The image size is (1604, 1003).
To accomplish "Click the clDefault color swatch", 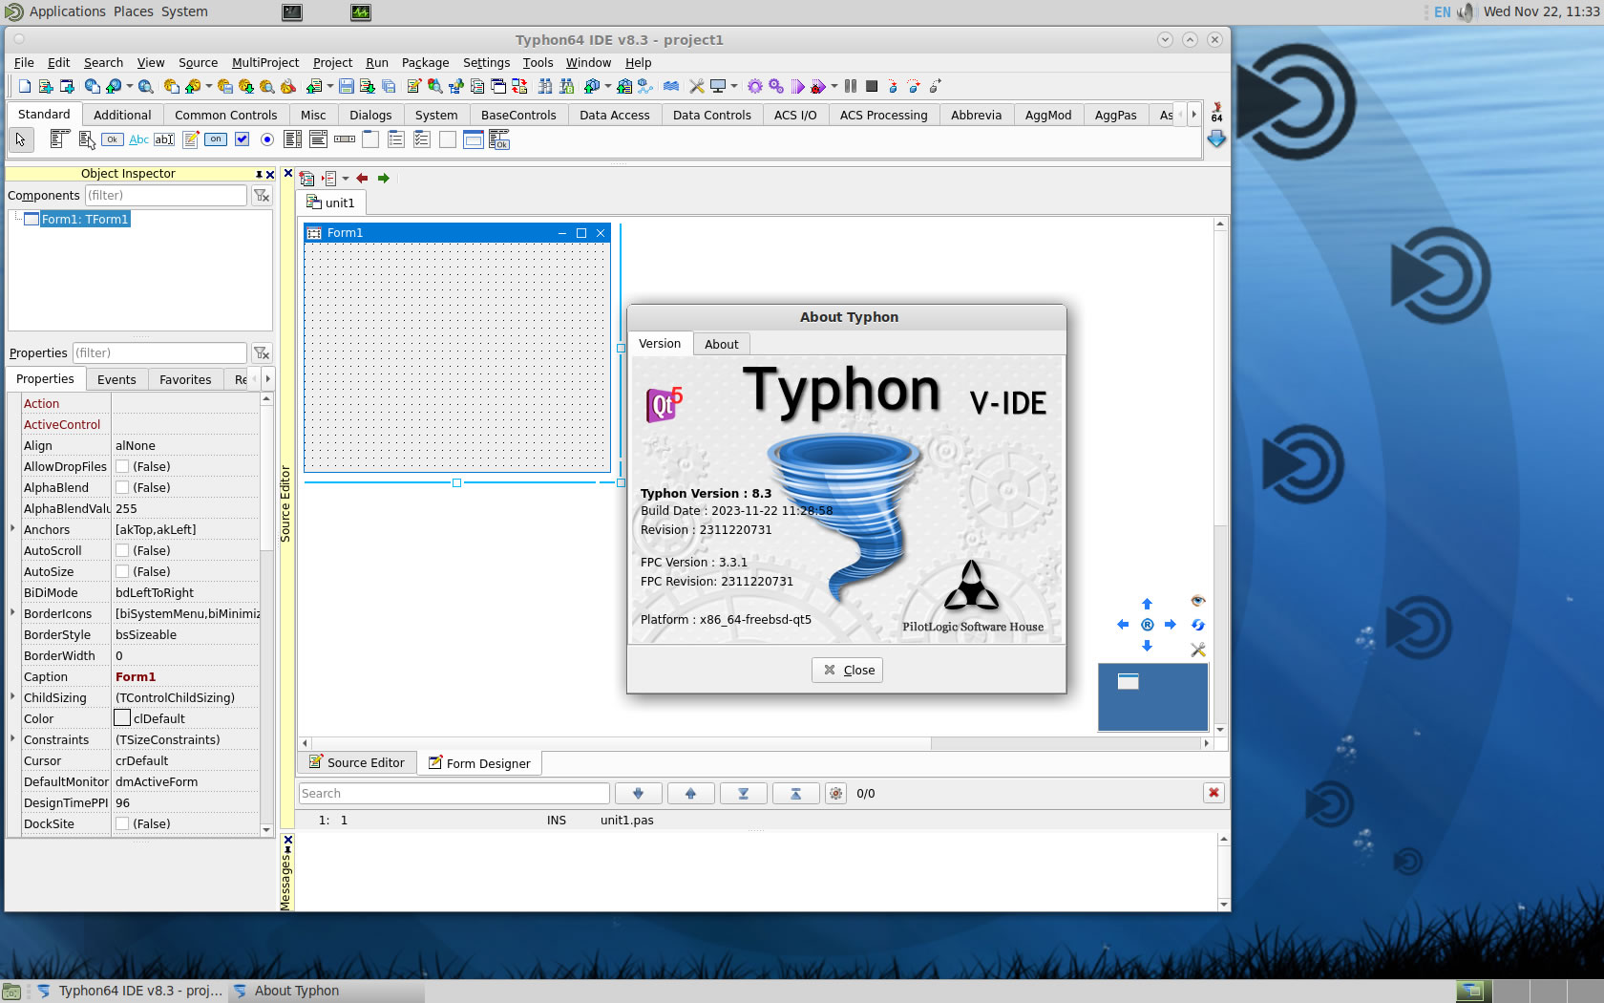I will (122, 718).
